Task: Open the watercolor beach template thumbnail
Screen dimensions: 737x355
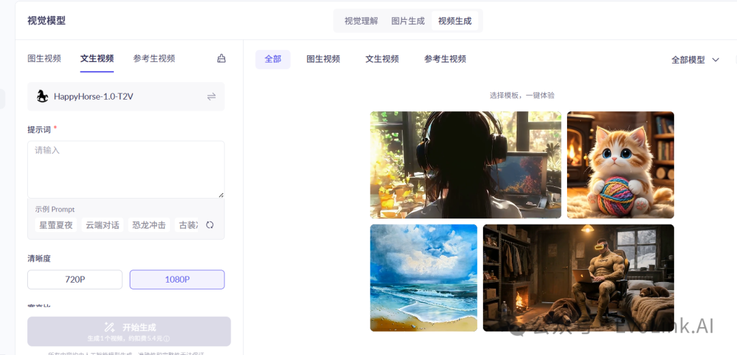Action: pyautogui.click(x=423, y=278)
